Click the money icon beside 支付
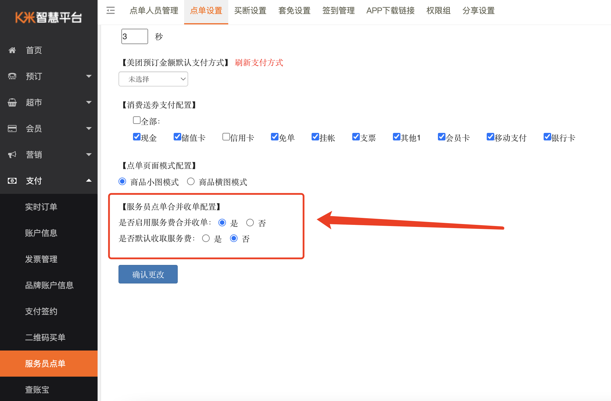This screenshot has width=611, height=401. click(12, 181)
